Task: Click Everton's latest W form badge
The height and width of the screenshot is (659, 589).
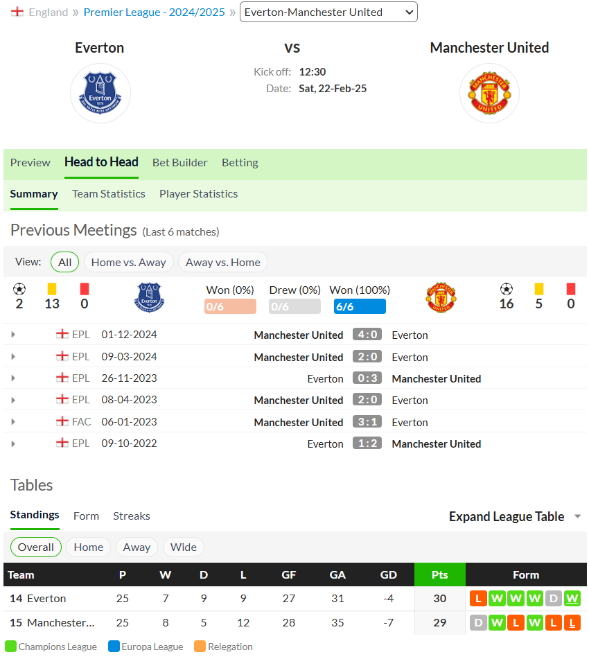Action: 572,599
